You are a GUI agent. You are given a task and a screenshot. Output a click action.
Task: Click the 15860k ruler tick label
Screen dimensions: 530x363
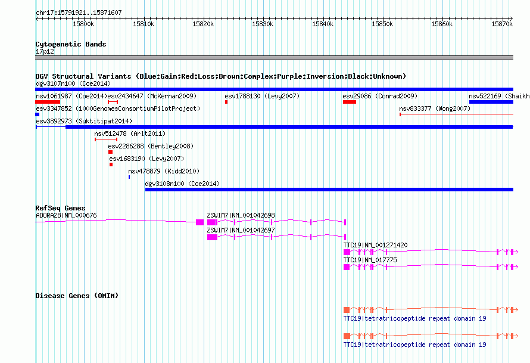pos(442,24)
